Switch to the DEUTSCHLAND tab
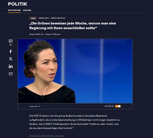 click(x=14, y=10)
